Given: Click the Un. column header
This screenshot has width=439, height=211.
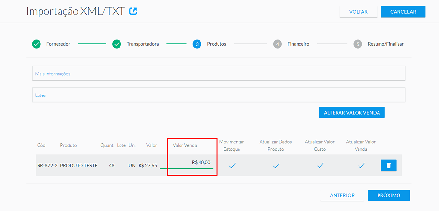Looking at the screenshot, I should (132, 145).
